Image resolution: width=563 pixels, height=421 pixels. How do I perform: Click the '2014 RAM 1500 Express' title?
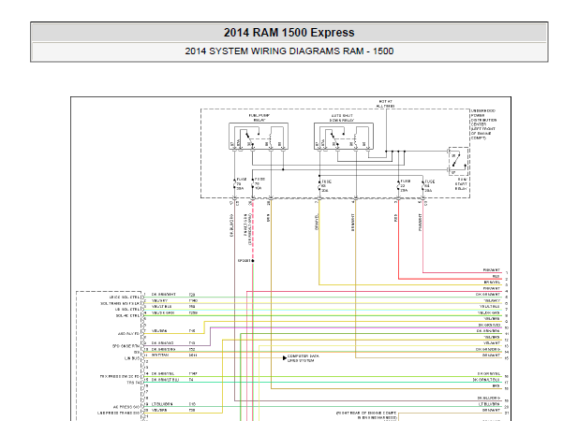click(x=289, y=33)
